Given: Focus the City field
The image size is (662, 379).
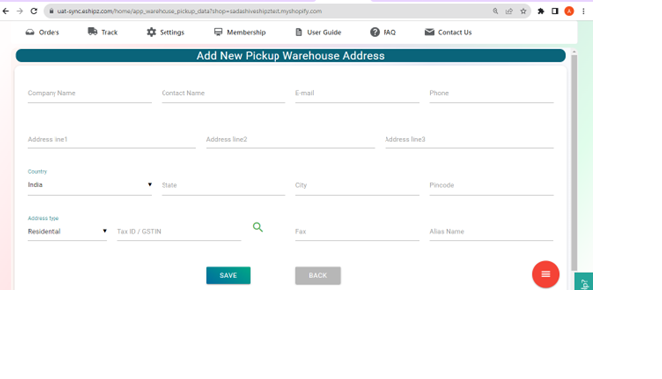Looking at the screenshot, I should click(357, 186).
